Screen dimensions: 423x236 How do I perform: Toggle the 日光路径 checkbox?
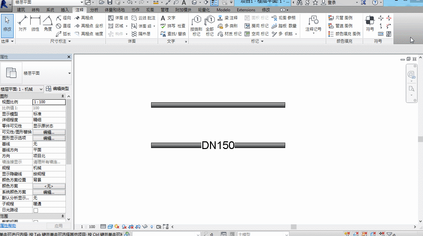point(36,210)
